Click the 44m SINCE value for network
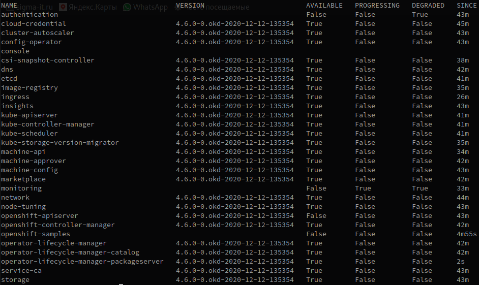479x285 pixels. (x=463, y=198)
